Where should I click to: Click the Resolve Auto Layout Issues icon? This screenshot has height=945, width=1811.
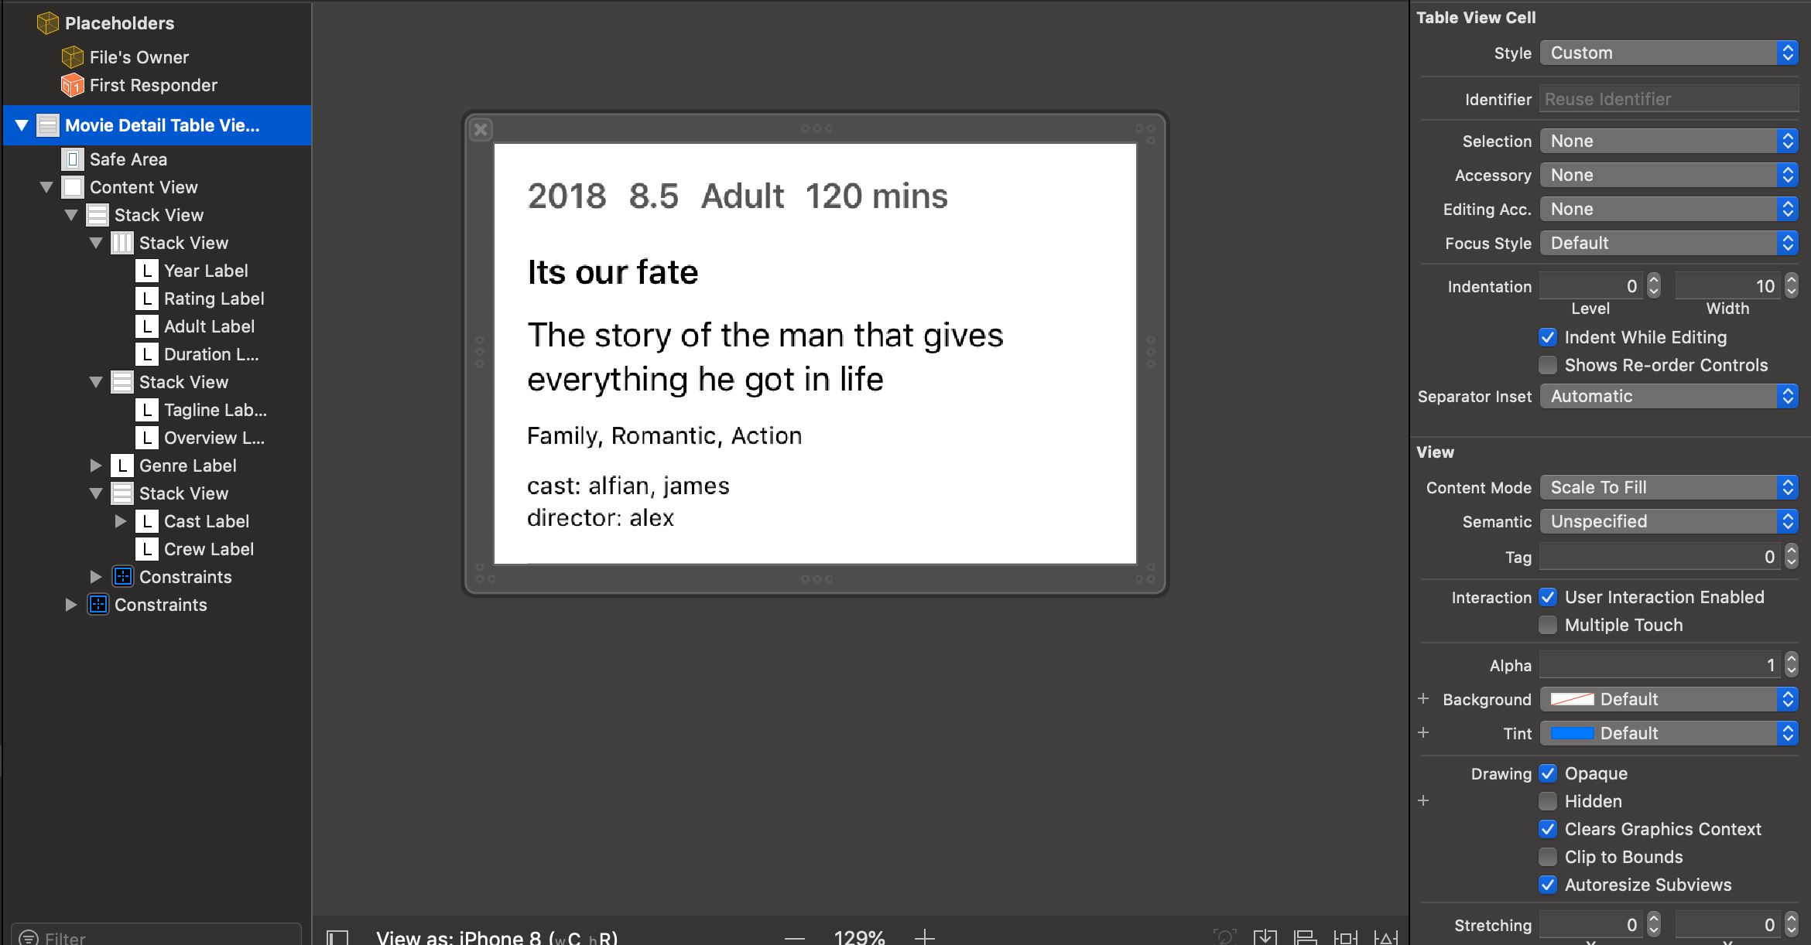click(x=1385, y=936)
